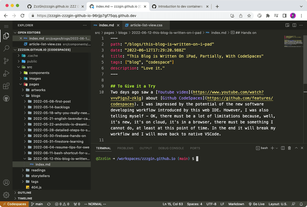
Task: Click the Spaces: 4 indentation setting
Action: [195, 204]
